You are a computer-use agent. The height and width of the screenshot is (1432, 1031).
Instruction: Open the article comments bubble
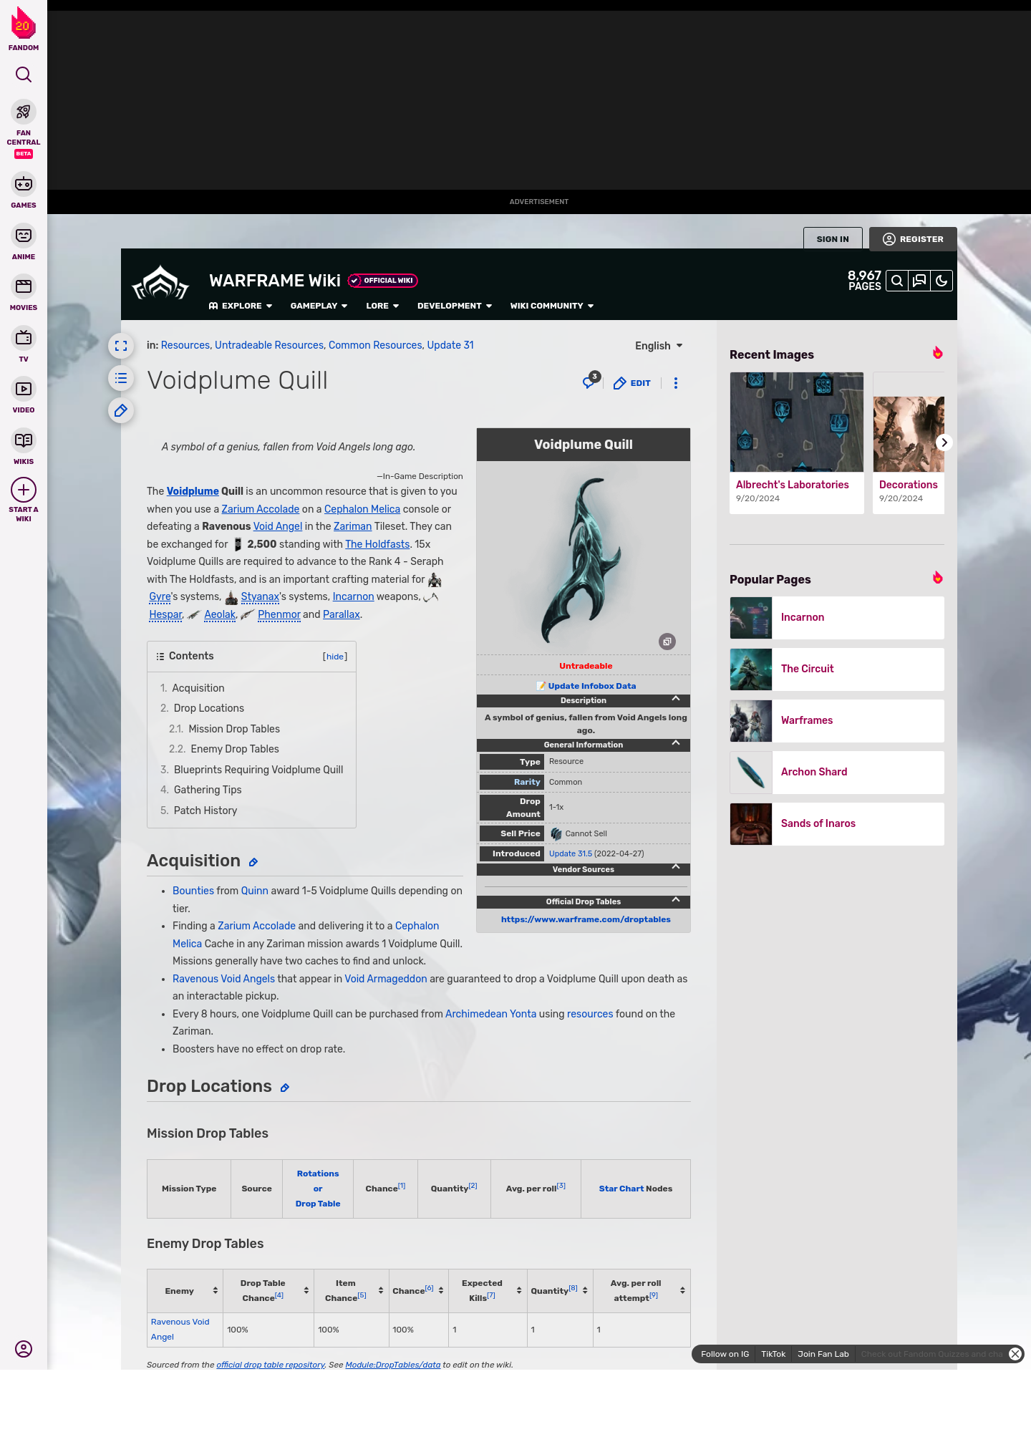click(x=590, y=381)
